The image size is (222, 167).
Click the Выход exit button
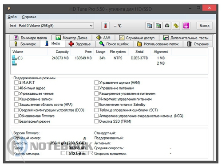(204, 26)
